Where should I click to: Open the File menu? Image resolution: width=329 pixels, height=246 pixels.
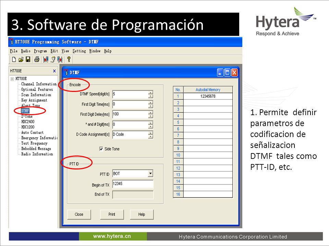pyautogui.click(x=14, y=51)
